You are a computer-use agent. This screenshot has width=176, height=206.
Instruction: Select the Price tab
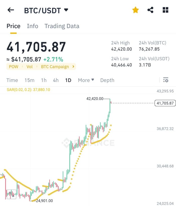pos(13,26)
